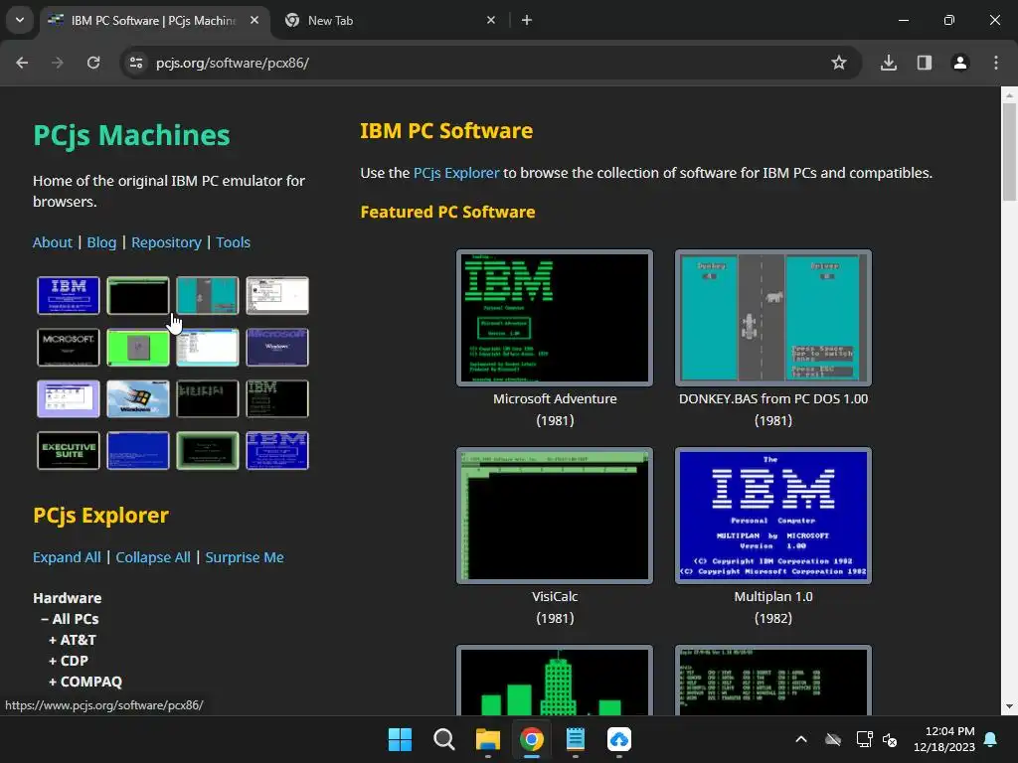This screenshot has height=763, width=1018.
Task: Click the muted volume tray icon
Action: (x=890, y=739)
